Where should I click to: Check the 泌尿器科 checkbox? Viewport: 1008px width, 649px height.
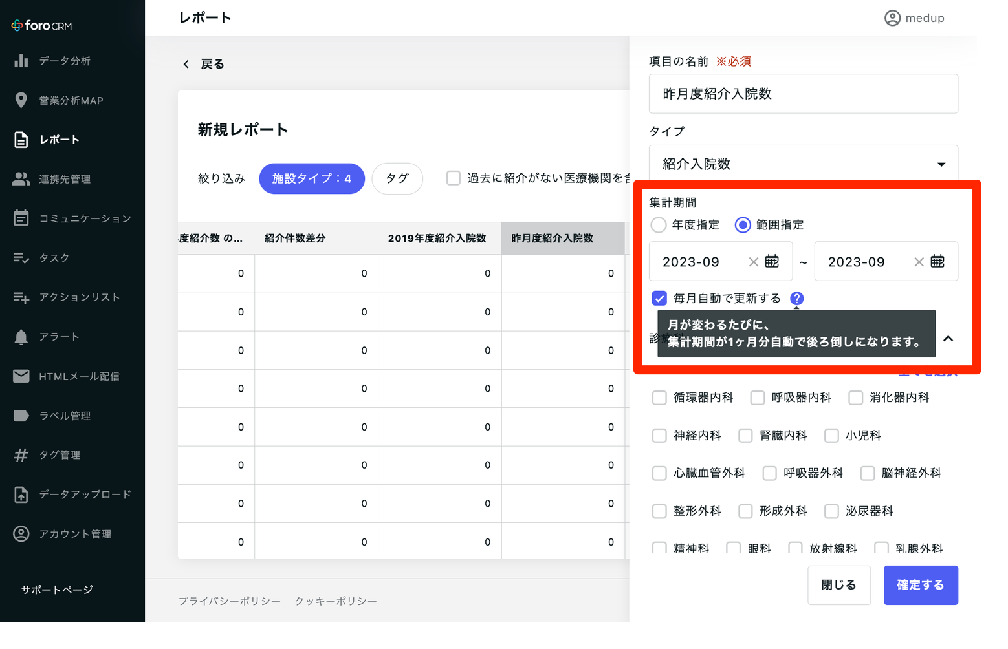coord(831,511)
